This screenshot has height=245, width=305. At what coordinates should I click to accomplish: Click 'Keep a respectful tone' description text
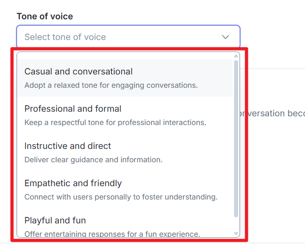115,122
